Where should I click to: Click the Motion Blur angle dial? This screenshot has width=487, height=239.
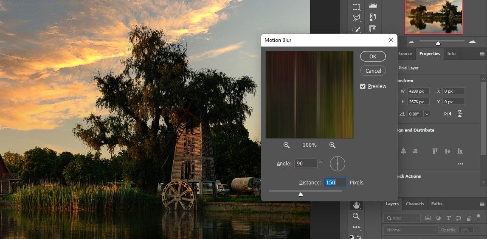click(338, 163)
